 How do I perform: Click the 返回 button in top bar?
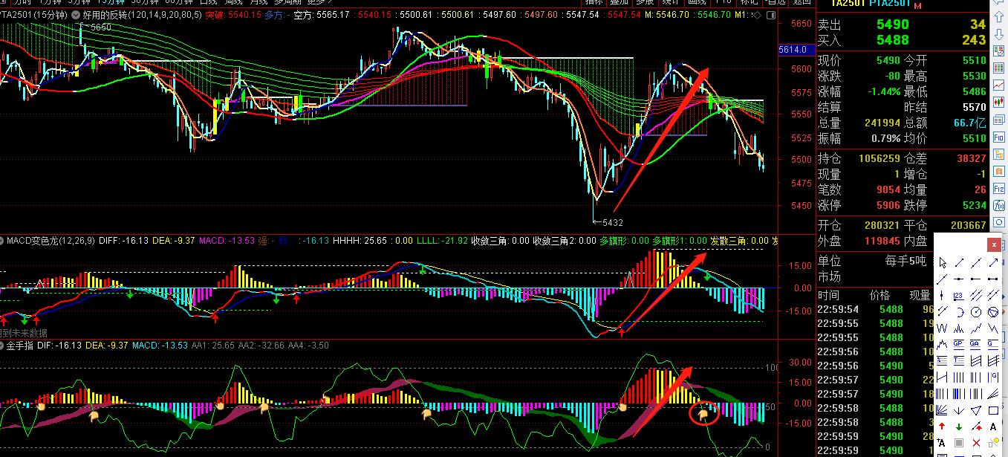(801, 3)
